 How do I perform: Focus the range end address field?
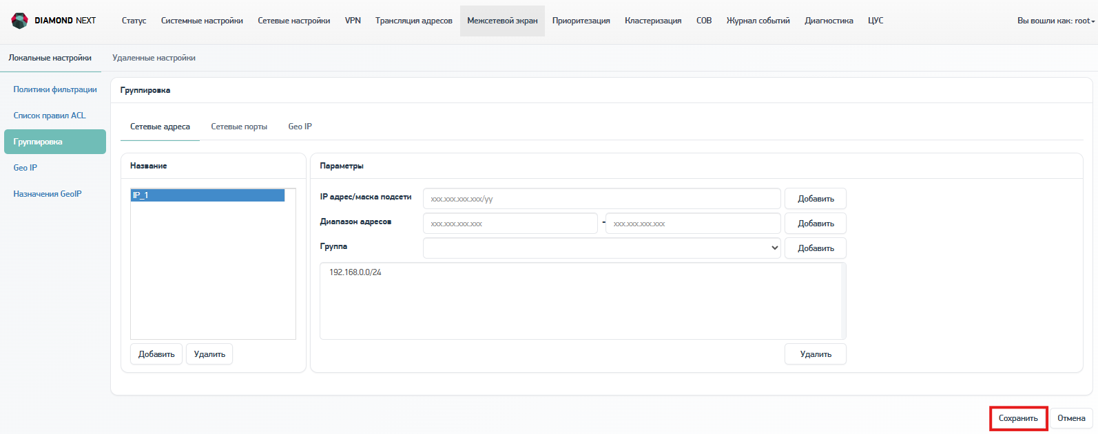(x=693, y=224)
